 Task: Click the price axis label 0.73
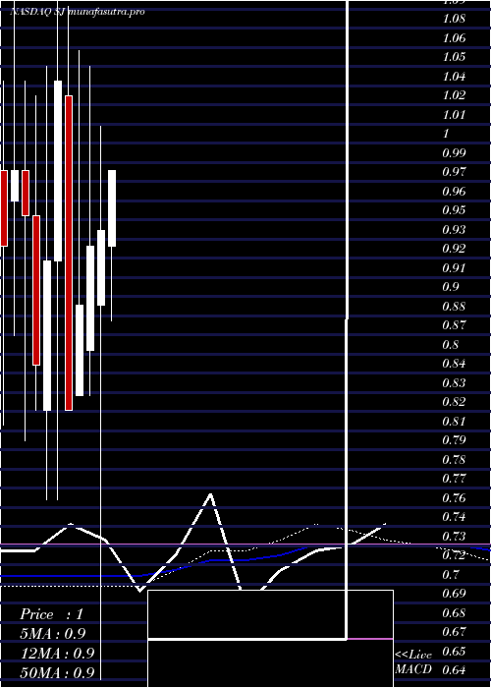pyautogui.click(x=454, y=536)
